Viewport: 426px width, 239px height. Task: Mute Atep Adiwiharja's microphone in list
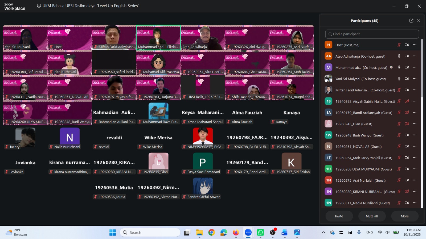(399, 56)
